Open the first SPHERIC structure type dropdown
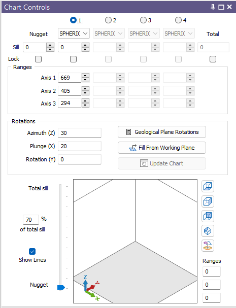The width and height of the screenshot is (236, 308). click(x=74, y=33)
